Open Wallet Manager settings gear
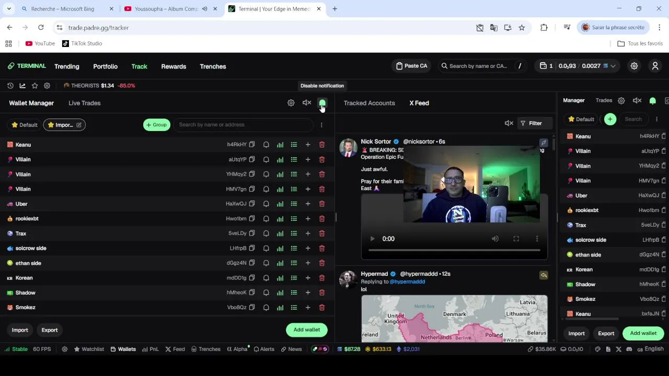The height and width of the screenshot is (376, 669). (291, 103)
